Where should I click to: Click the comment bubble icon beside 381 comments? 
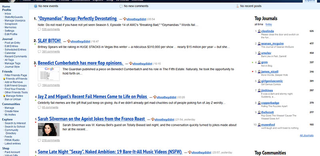coord(39,52)
